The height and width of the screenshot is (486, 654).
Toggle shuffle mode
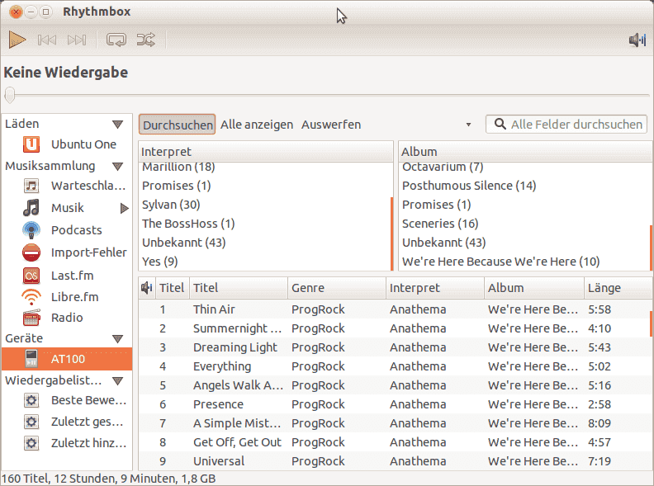(x=146, y=40)
